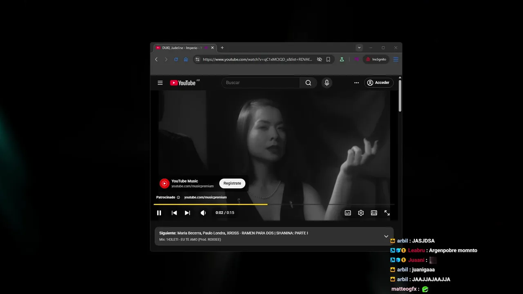Open site settings icon in the address bar
Viewport: 523px width, 294px height.
pos(197,59)
